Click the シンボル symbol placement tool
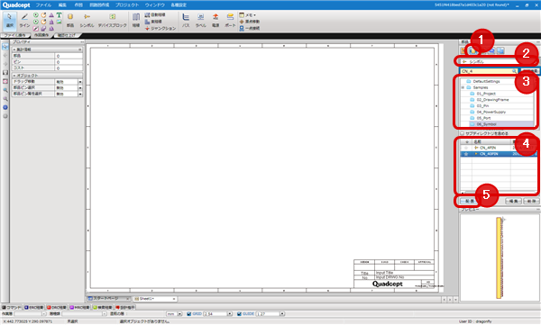The width and height of the screenshot is (541, 325). tap(87, 21)
